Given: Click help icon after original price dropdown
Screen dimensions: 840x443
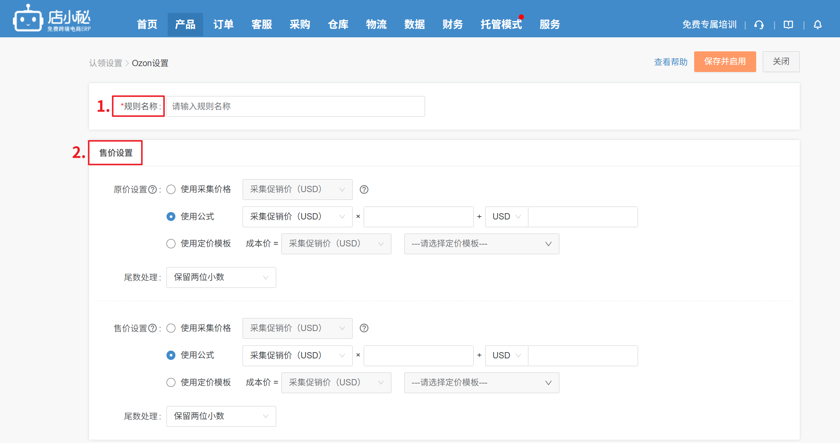Looking at the screenshot, I should (364, 190).
